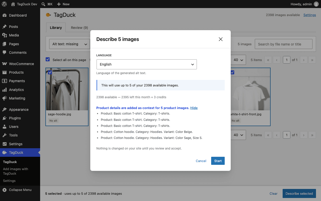Viewport: 321px width, 201px height.
Task: Toggle the Select all on this page checkbox
Action: tap(48, 60)
